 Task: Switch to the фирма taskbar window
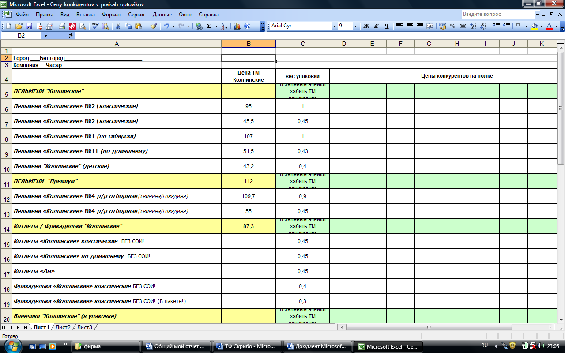pyautogui.click(x=106, y=346)
